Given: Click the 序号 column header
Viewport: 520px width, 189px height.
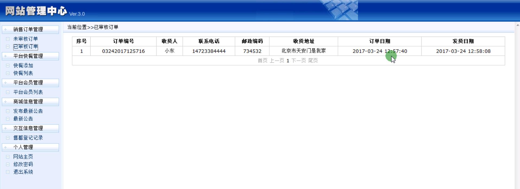Looking at the screenshot, I should coord(81,41).
